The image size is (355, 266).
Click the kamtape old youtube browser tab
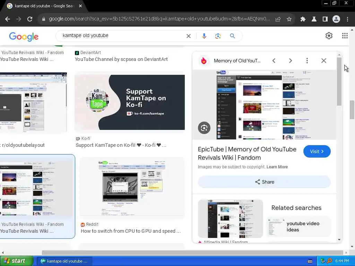point(43,6)
